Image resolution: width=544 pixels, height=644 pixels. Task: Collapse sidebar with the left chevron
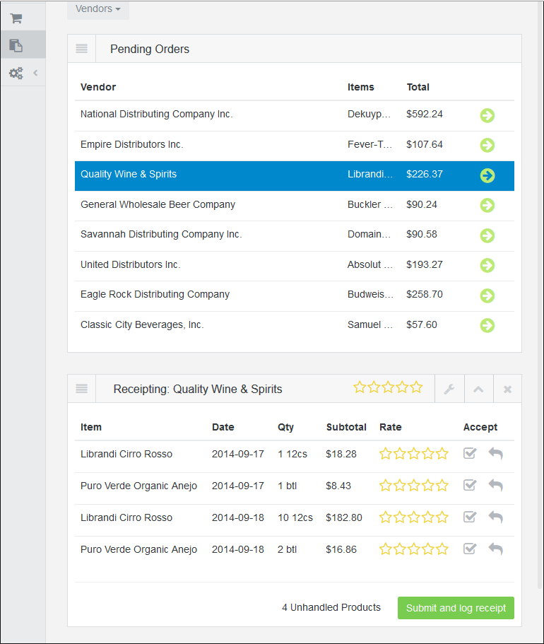(35, 73)
